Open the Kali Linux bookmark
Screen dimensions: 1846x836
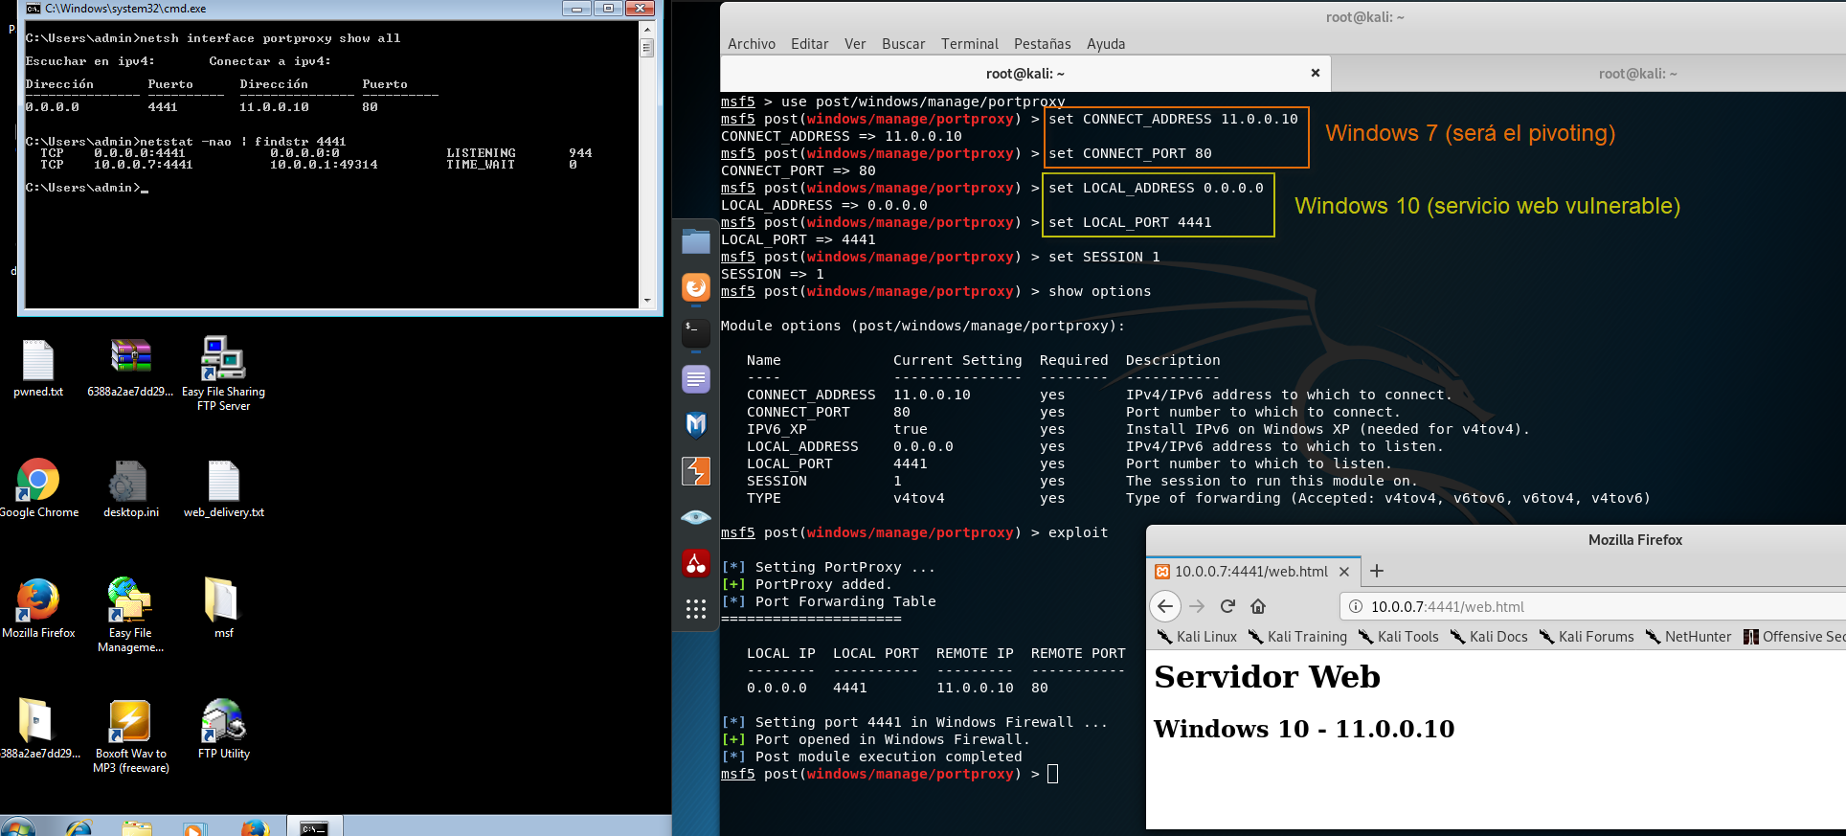pos(1197,637)
